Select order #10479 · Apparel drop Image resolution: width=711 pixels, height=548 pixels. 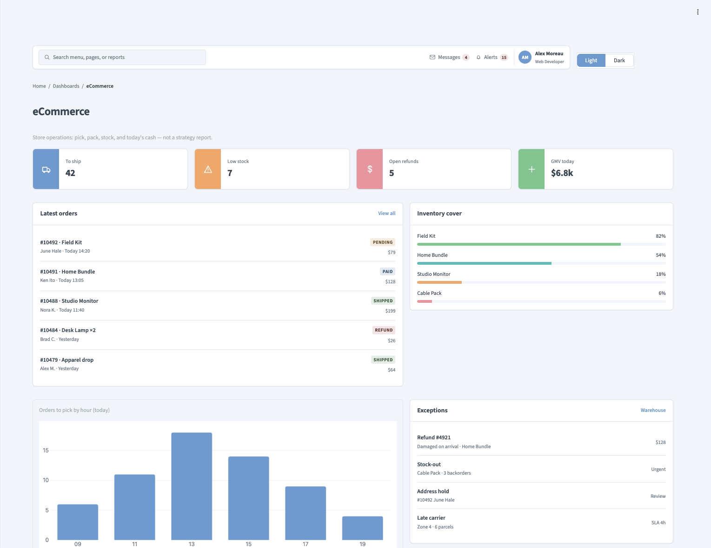tap(218, 365)
